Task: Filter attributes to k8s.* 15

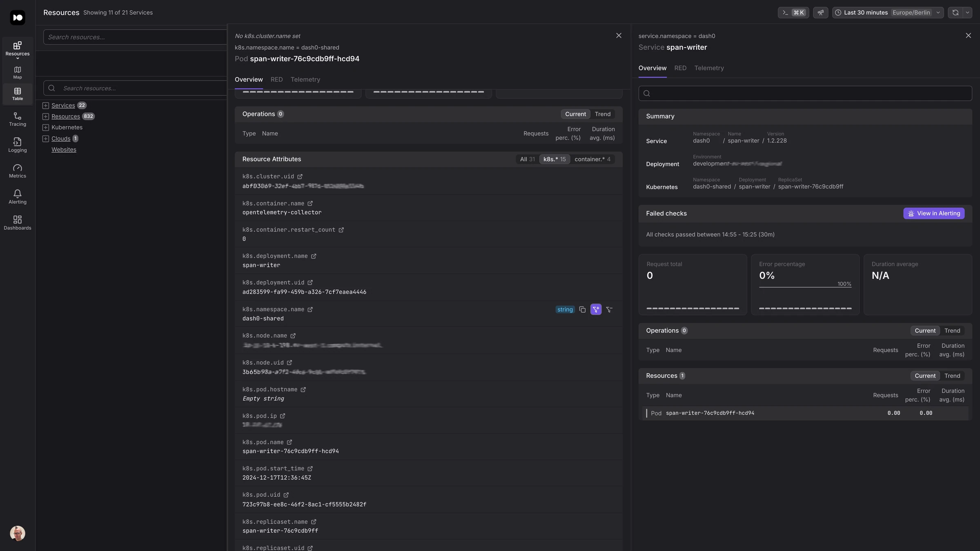Action: (555, 159)
